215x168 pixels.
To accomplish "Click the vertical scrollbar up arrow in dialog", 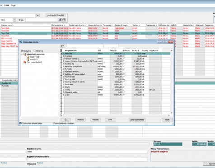I will [171, 50].
